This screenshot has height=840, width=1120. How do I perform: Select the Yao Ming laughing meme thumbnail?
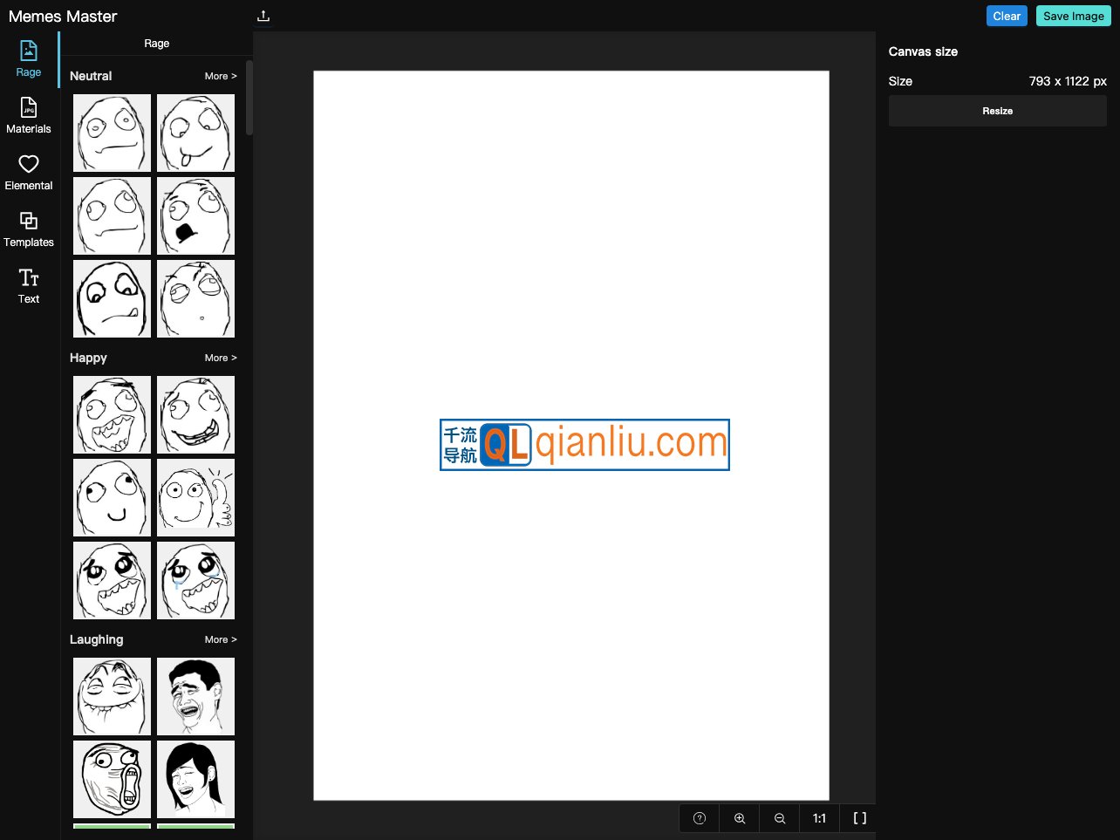(x=195, y=696)
